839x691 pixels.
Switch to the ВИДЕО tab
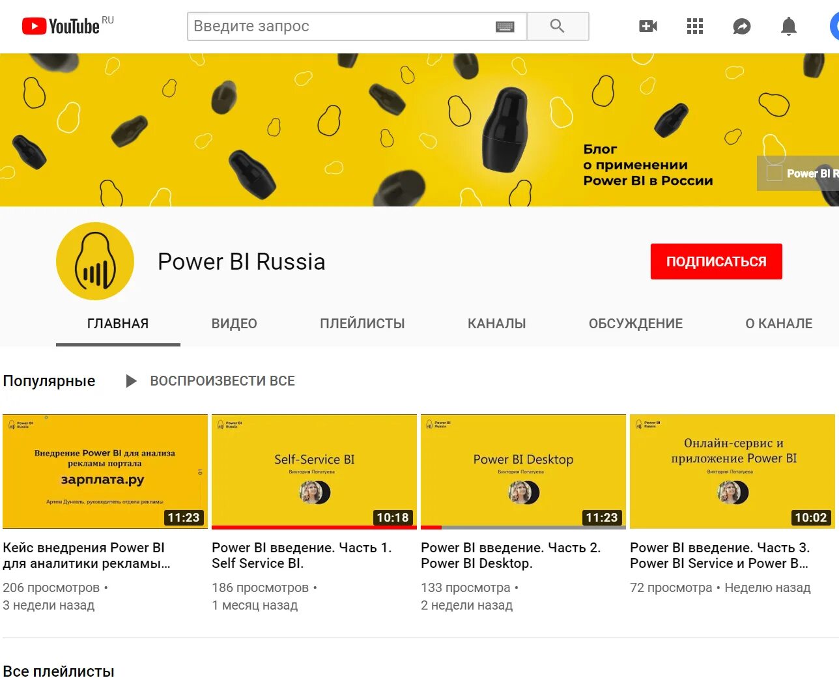[x=235, y=324]
